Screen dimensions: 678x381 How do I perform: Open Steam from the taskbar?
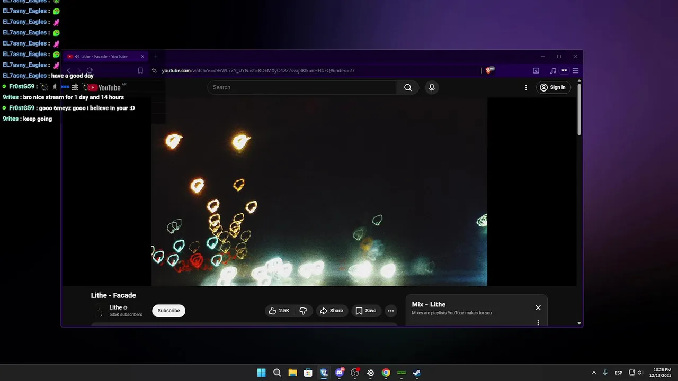tap(417, 373)
